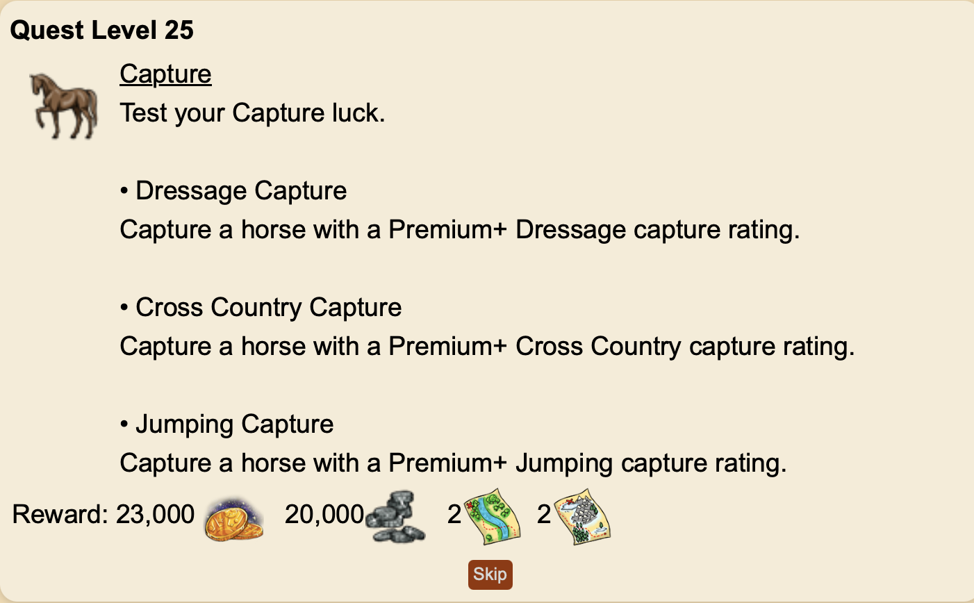Screen dimensions: 974x603
Task: Select the Dressage Capture objective title
Action: [241, 190]
